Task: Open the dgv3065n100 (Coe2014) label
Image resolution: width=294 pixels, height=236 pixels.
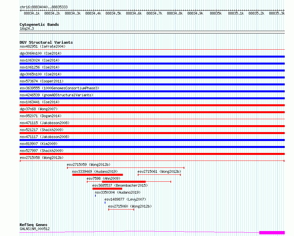Action: pyautogui.click(x=41, y=74)
